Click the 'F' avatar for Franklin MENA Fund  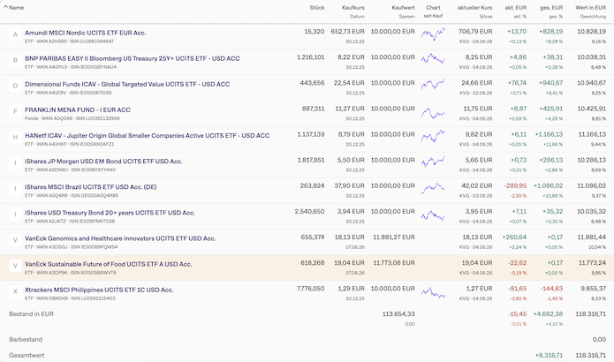15,111
